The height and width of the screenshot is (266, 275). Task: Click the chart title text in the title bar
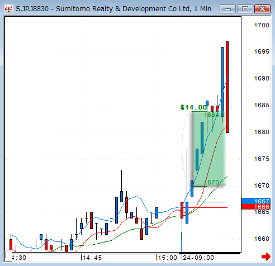coord(113,9)
